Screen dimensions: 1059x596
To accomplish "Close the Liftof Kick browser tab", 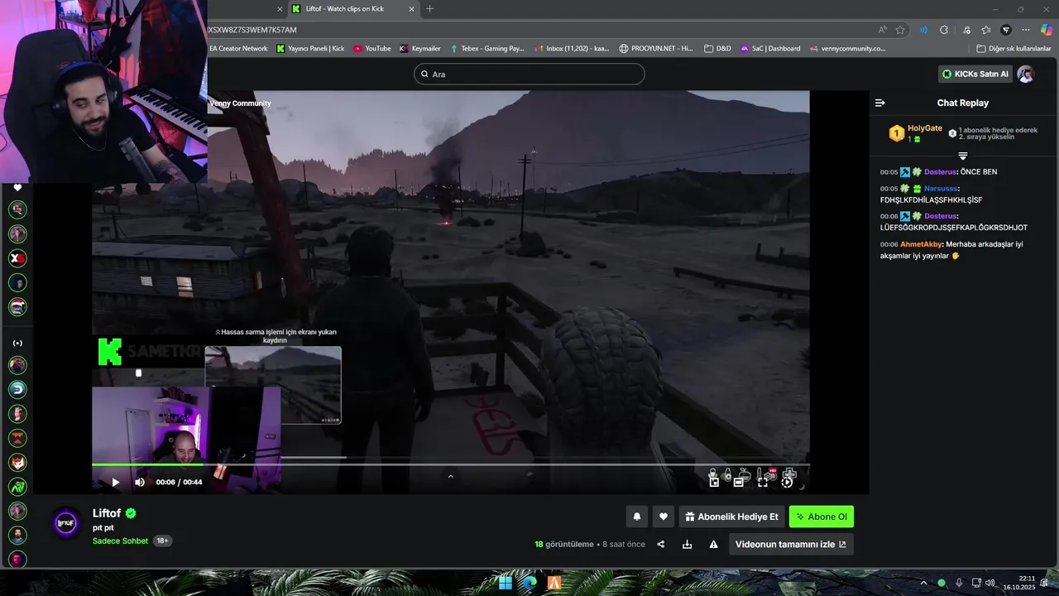I will pyautogui.click(x=412, y=9).
